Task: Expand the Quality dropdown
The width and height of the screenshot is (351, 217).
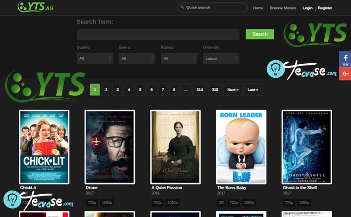Action: [x=95, y=59]
